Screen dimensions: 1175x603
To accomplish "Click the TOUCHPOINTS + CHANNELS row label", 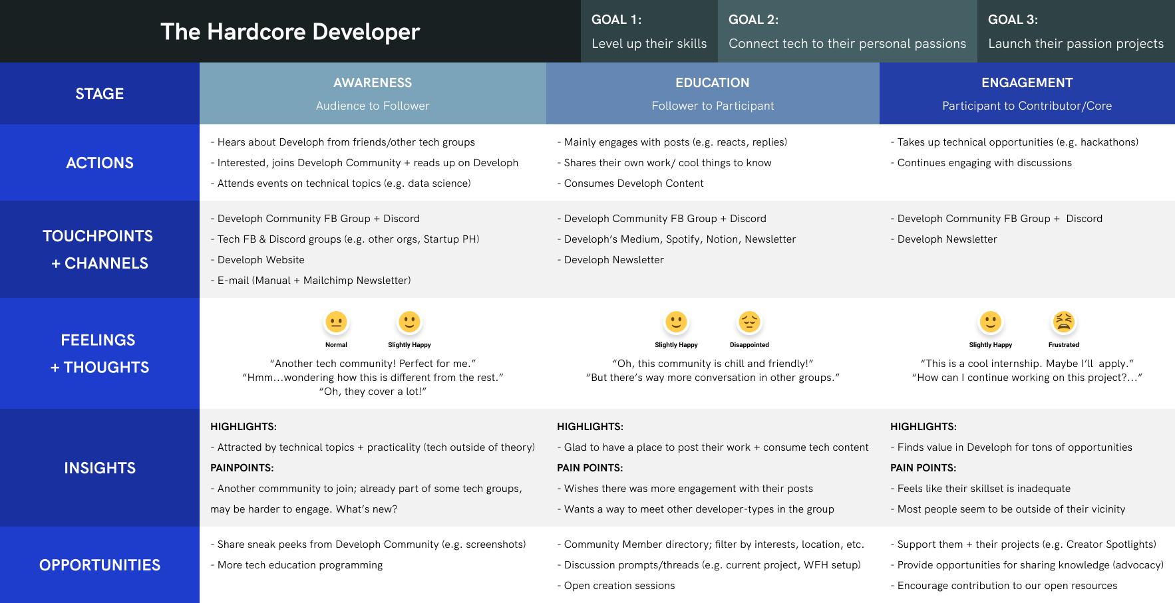I will coord(98,249).
